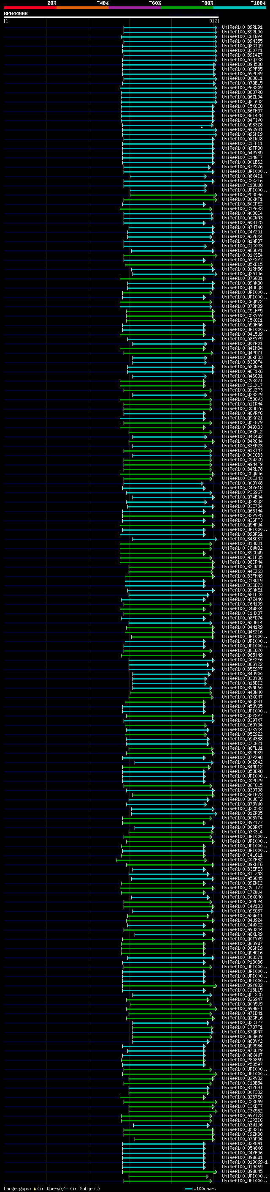The height and width of the screenshot is (1192, 270).
Task: Select label UniRef100_C1MGF7
Action: pos(242,157)
